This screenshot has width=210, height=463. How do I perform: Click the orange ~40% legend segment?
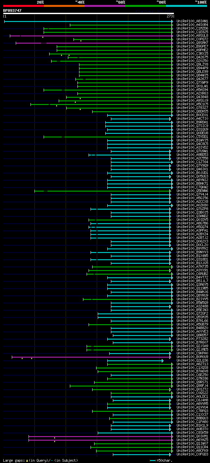tap(64, 6)
